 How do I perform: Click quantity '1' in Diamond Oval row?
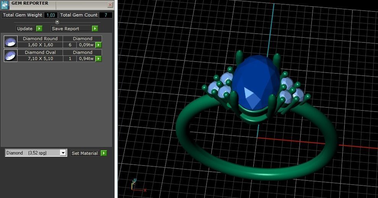tap(70, 58)
